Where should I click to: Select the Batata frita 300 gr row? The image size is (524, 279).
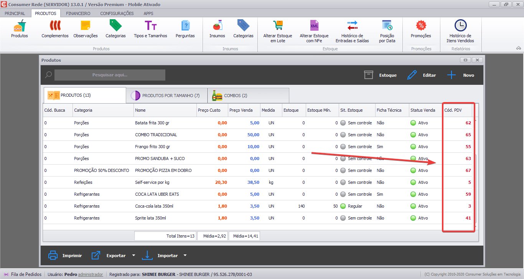(x=257, y=123)
